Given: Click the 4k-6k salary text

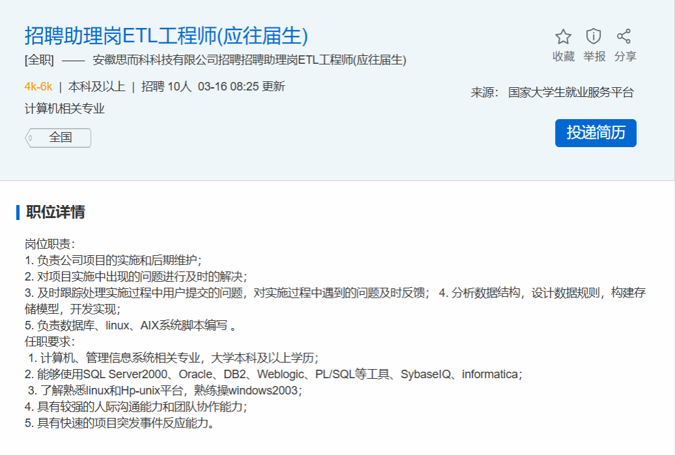Looking at the screenshot, I should (x=38, y=87).
